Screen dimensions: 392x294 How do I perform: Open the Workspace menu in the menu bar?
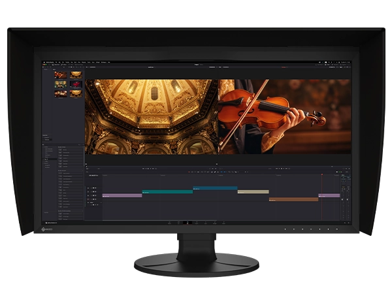point(104,62)
